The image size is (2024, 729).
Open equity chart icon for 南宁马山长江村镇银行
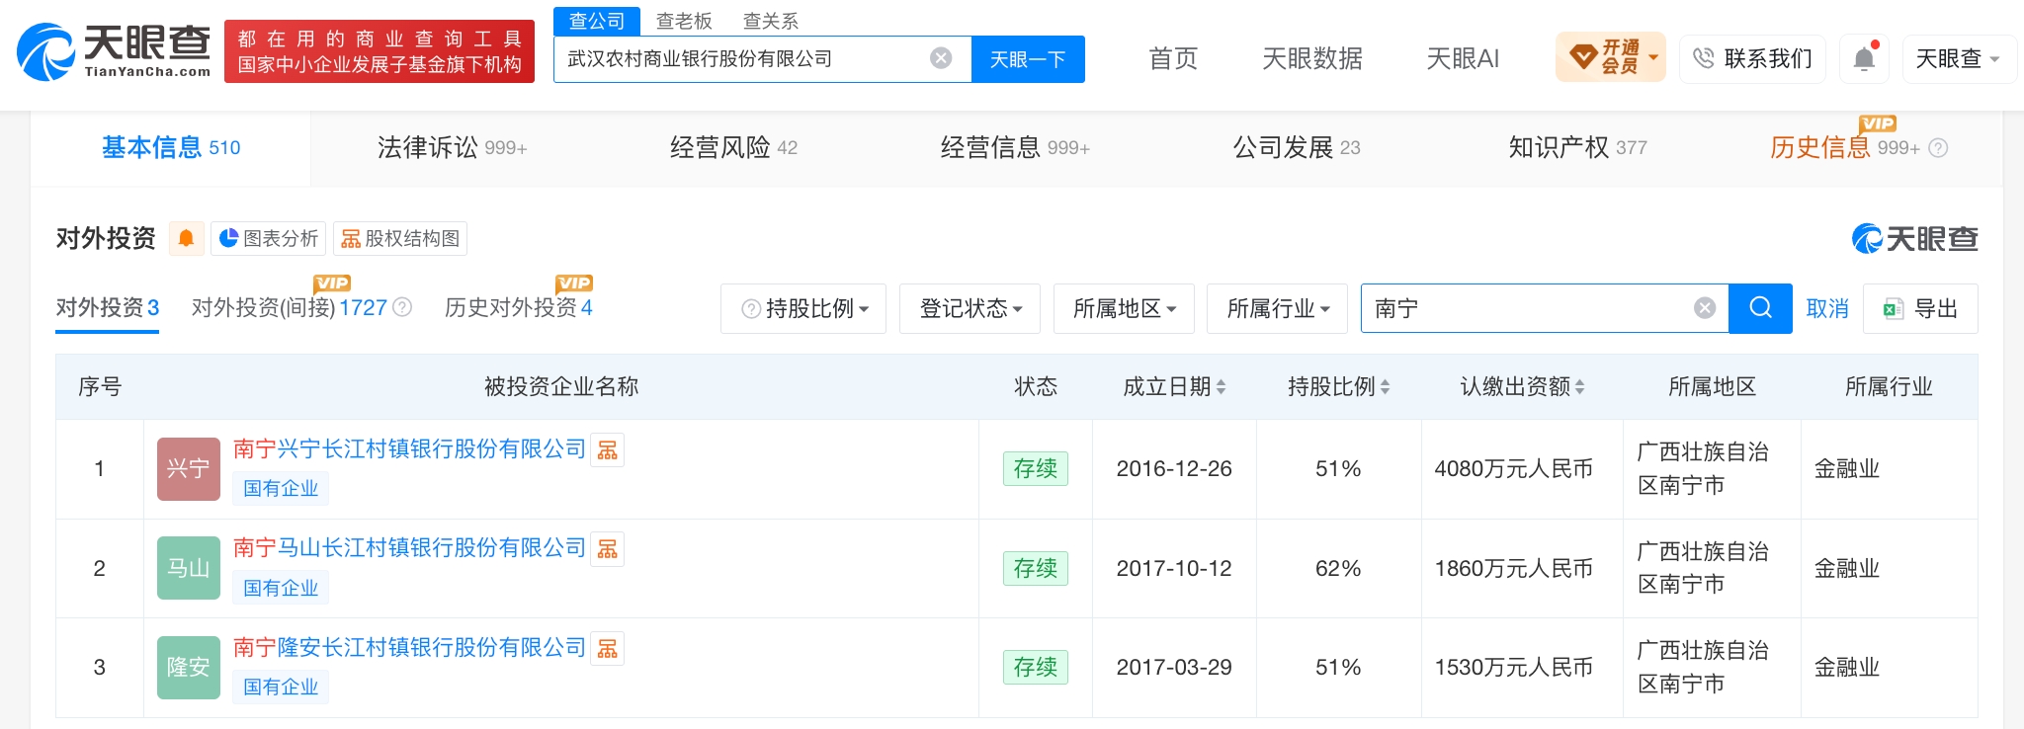pos(608,549)
